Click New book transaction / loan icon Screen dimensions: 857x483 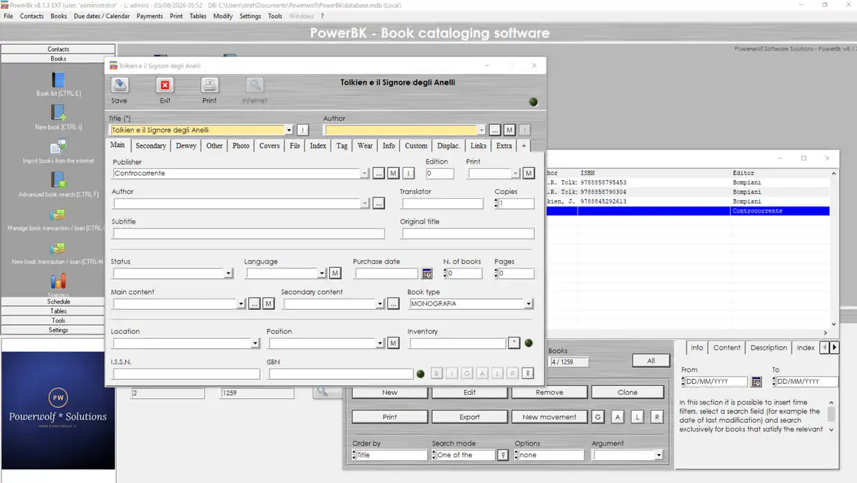[x=58, y=248]
